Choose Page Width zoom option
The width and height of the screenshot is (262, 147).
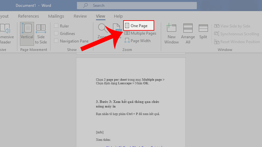[138, 41]
